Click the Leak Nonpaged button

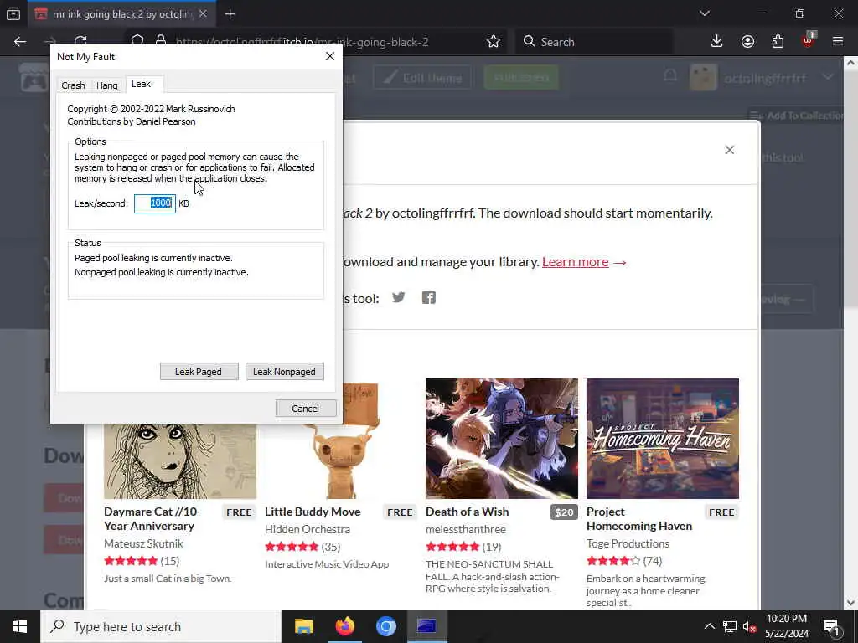tap(284, 371)
